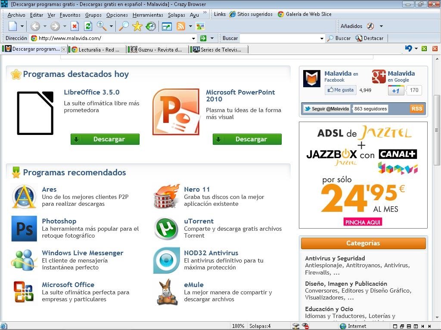This screenshot has width=441, height=330.
Task: Click the Jazztel PINCHA AQUI ad button
Action: 363,222
